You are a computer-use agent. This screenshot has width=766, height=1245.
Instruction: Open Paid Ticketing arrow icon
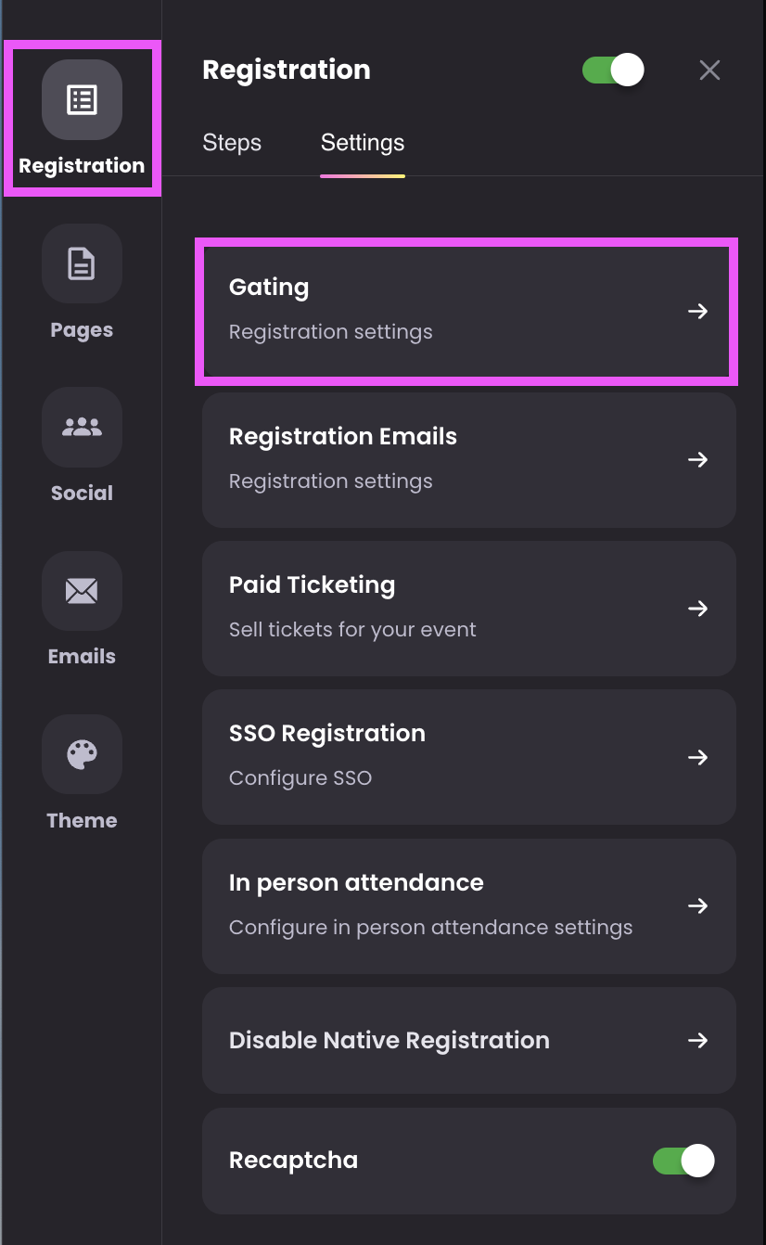click(x=697, y=609)
